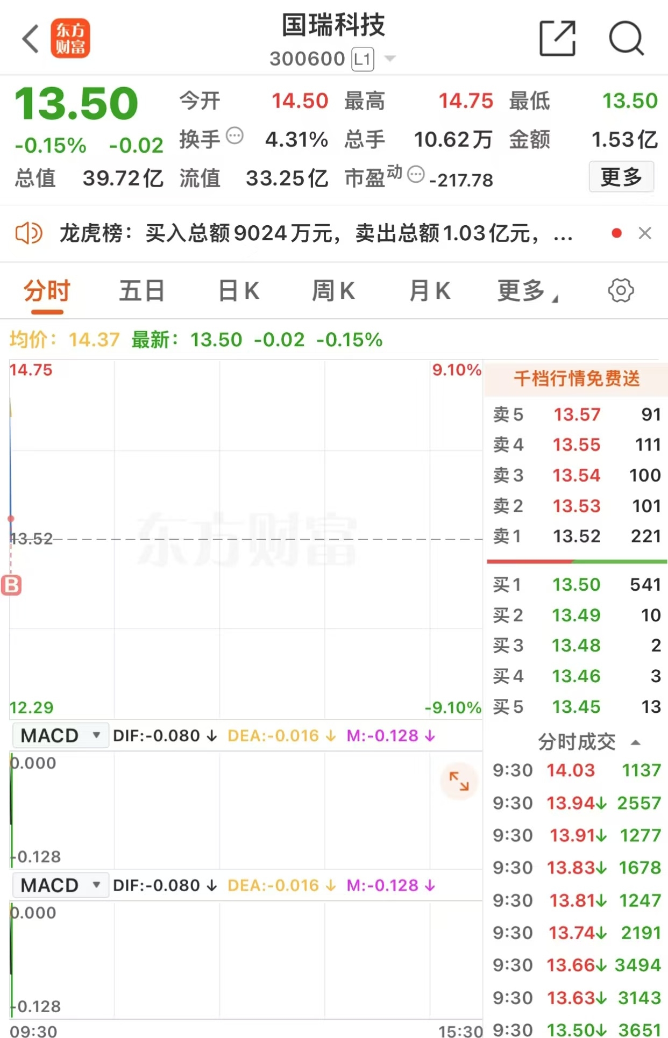The image size is (668, 1038).
Task: Expand the 更多 chart period dropdown
Action: click(x=528, y=291)
